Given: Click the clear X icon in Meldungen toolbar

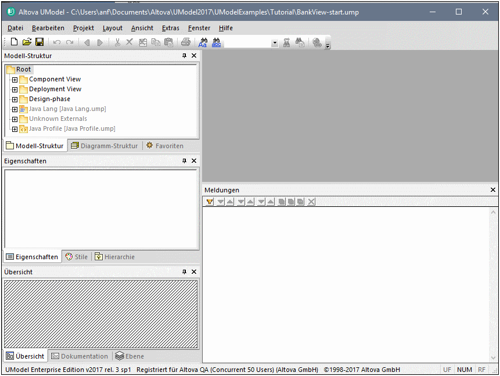Looking at the screenshot, I should point(311,202).
